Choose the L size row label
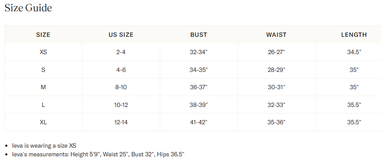The width and height of the screenshot is (381, 168). [43, 105]
